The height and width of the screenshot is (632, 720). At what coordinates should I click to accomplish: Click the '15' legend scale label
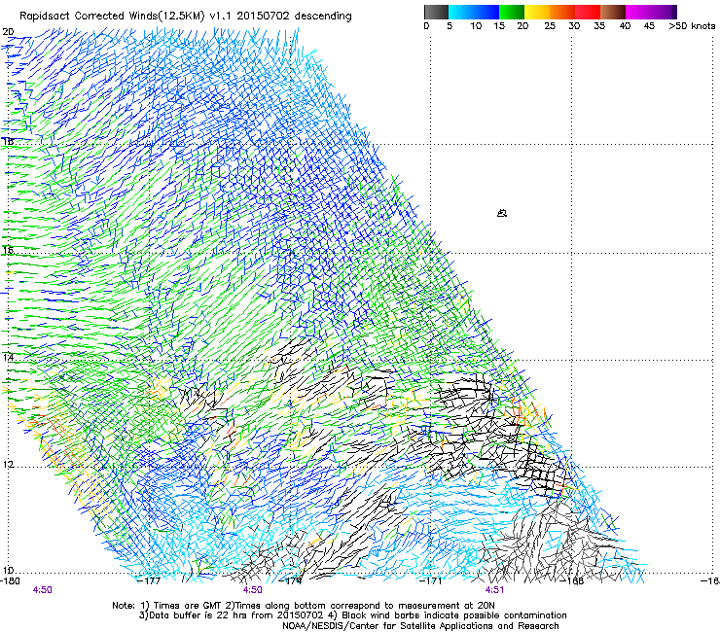pyautogui.click(x=499, y=26)
